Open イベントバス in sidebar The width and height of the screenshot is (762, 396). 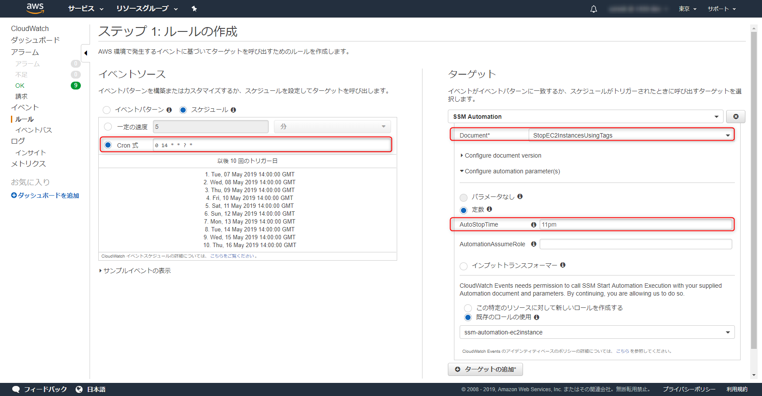tap(34, 130)
